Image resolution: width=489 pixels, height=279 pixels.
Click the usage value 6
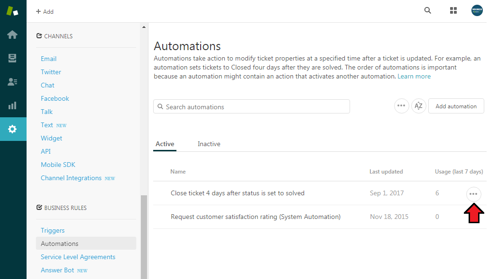(x=437, y=193)
